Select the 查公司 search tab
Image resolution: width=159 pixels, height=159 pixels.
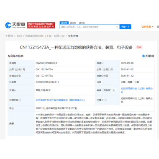pyautogui.click(x=64, y=23)
